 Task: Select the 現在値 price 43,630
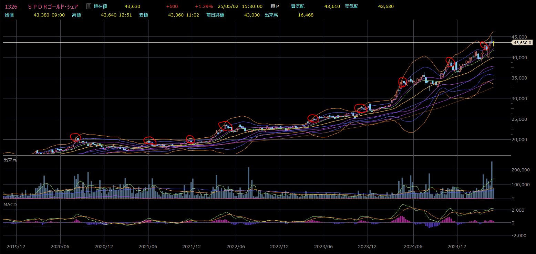coord(132,7)
